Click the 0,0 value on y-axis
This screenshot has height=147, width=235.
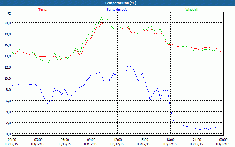point(9,134)
